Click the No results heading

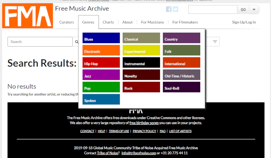22,86
